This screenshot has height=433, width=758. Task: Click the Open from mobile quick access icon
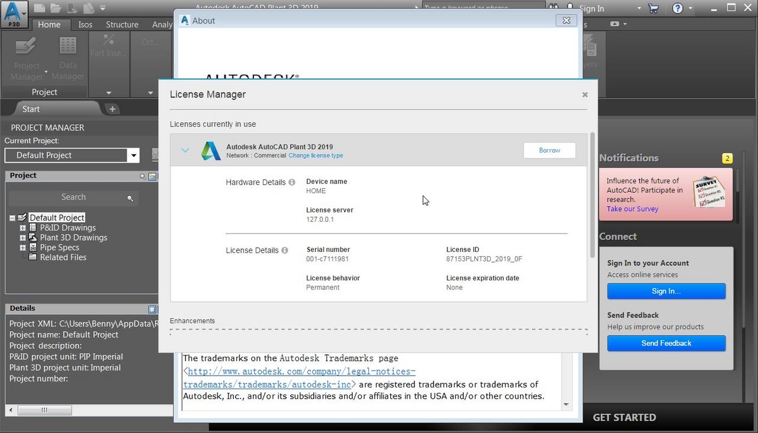(x=72, y=8)
